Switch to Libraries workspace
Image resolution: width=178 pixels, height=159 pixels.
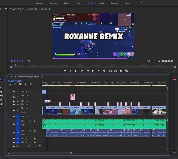128,3
